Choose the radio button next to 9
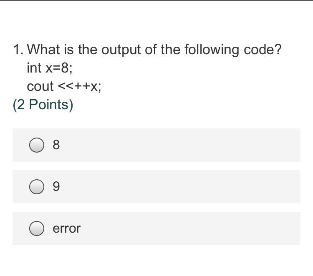This screenshot has width=313, height=276. pos(37,187)
